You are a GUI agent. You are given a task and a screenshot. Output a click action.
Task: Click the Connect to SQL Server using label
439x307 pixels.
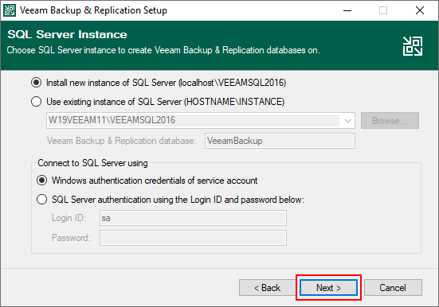[x=92, y=163]
